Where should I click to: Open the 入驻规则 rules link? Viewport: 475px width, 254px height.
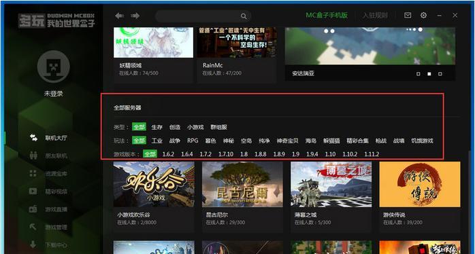[x=375, y=16]
